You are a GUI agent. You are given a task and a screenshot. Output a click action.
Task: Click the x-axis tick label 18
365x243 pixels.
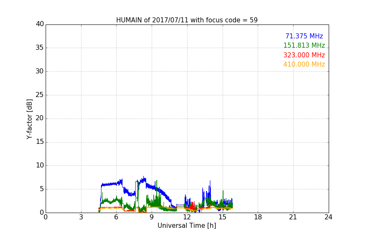[258, 217]
